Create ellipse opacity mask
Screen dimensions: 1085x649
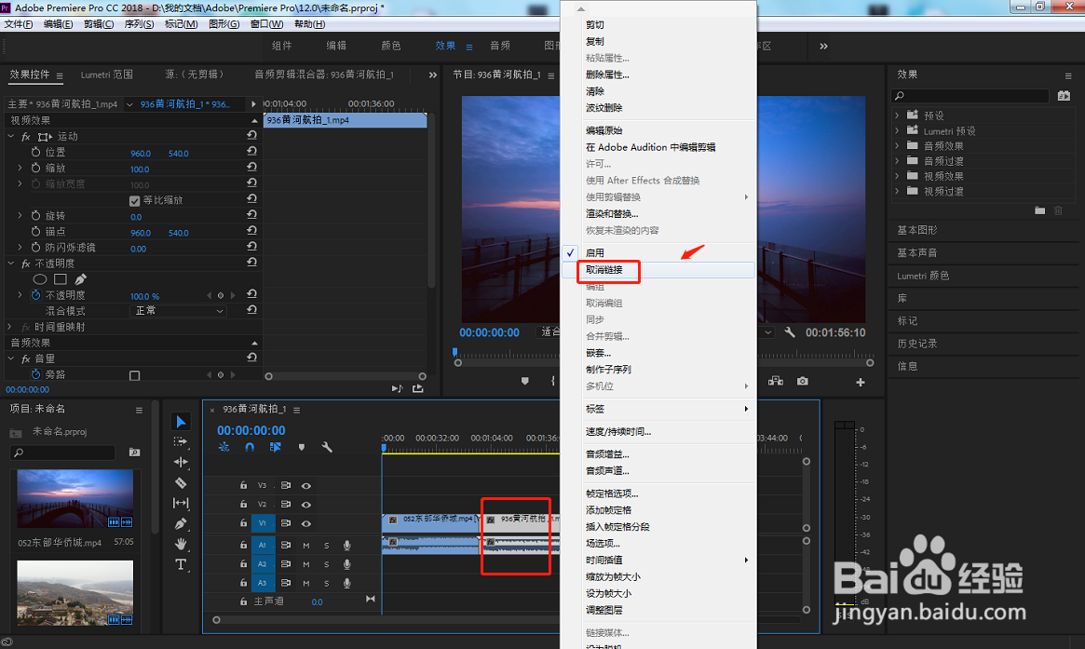click(x=40, y=279)
